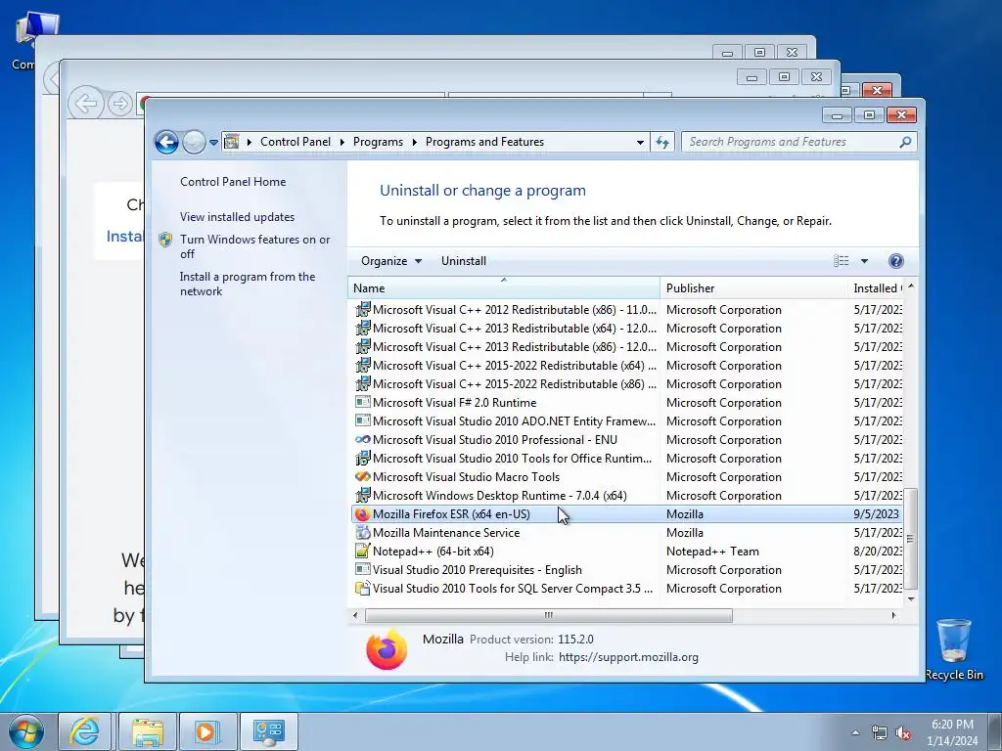Select Microsoft Visual C++ 2013 Redistributable (x64) icon
1002x751 pixels.
[362, 329]
